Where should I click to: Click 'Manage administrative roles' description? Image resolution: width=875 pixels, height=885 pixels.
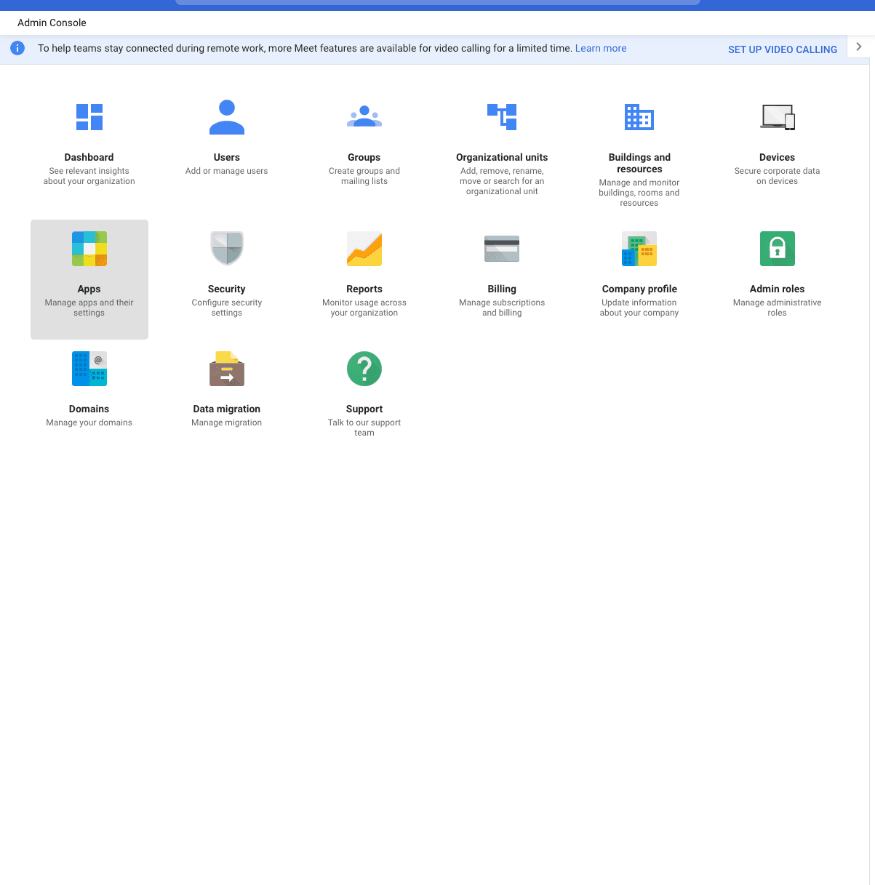(778, 308)
